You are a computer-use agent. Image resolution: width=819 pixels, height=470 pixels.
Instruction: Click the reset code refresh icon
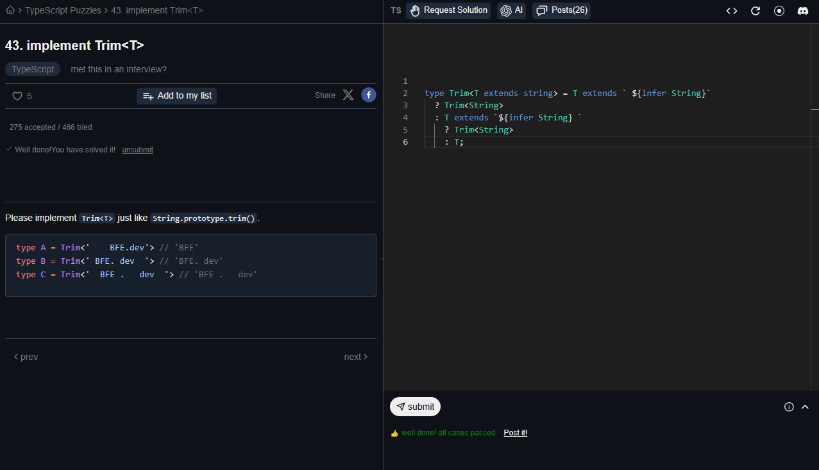pos(756,11)
